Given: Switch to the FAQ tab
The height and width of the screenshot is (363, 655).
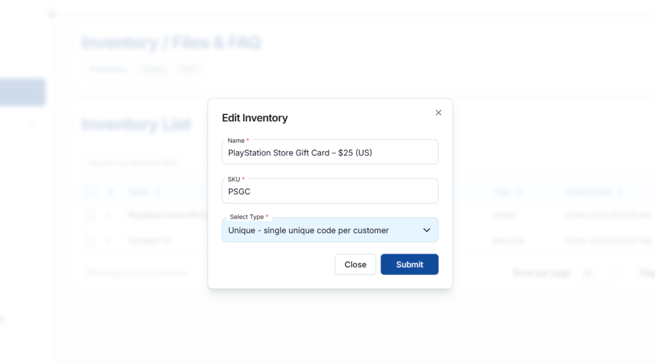Looking at the screenshot, I should click(187, 69).
